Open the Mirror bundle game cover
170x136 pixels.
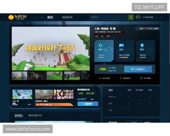[x=65, y=94]
